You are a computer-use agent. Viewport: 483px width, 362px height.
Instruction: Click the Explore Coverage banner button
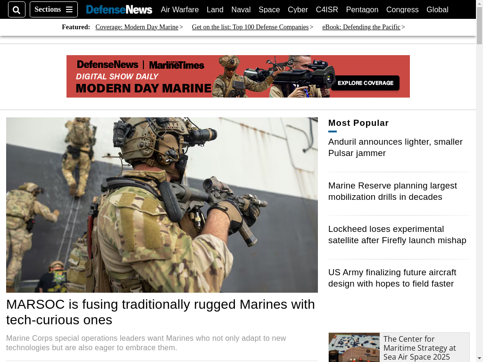tap(366, 83)
